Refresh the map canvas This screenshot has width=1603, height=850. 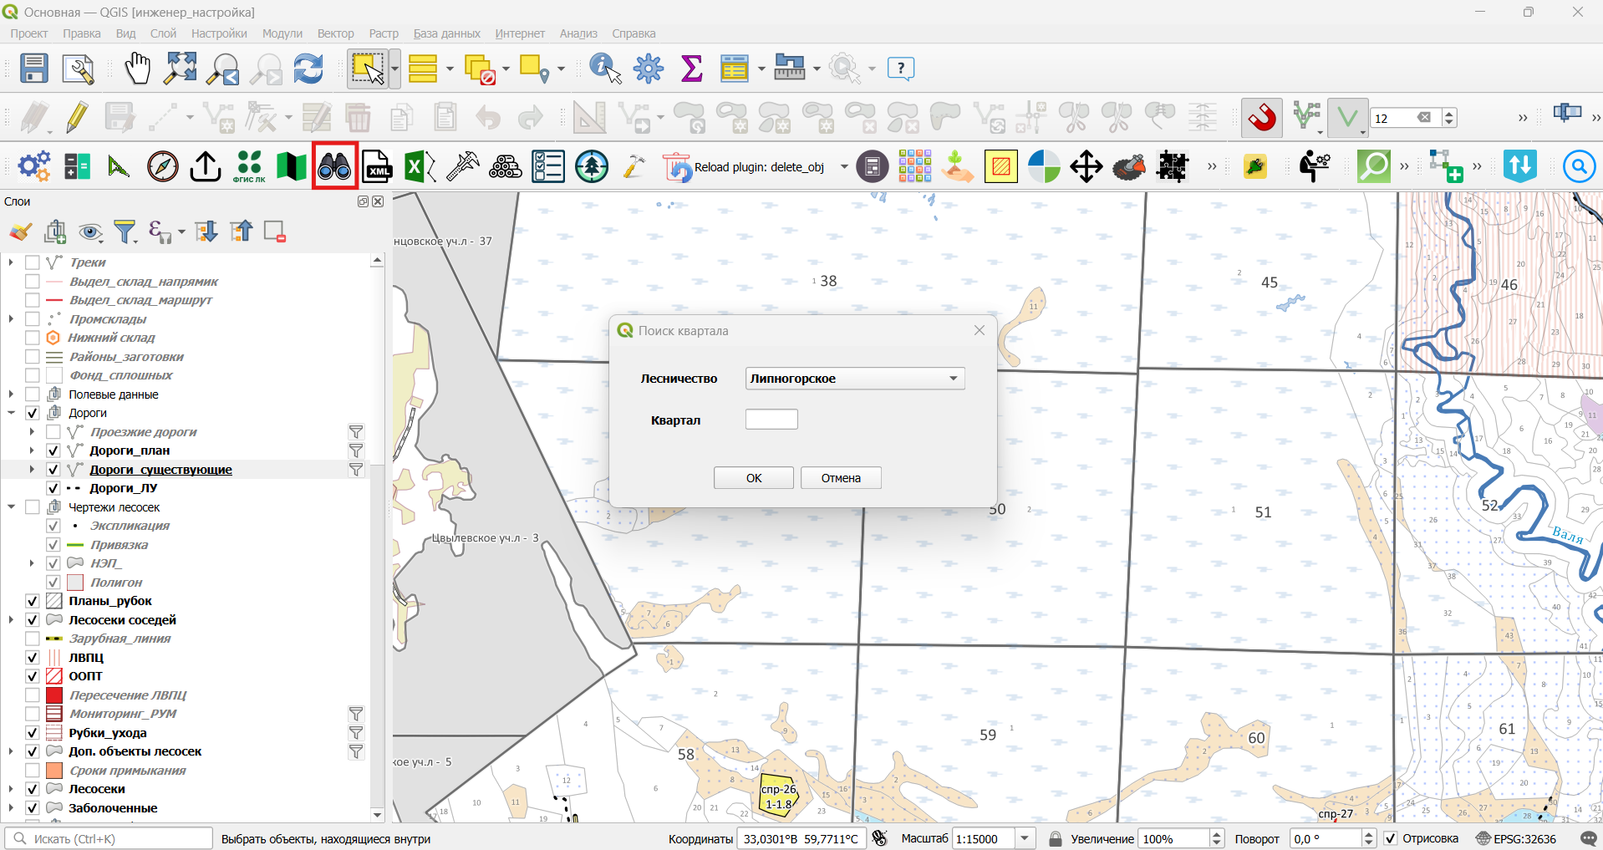308,69
